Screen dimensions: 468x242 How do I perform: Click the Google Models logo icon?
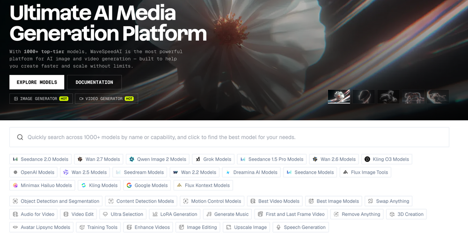[x=129, y=185]
